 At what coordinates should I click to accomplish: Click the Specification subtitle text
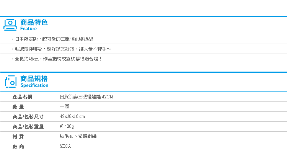pos(34,85)
